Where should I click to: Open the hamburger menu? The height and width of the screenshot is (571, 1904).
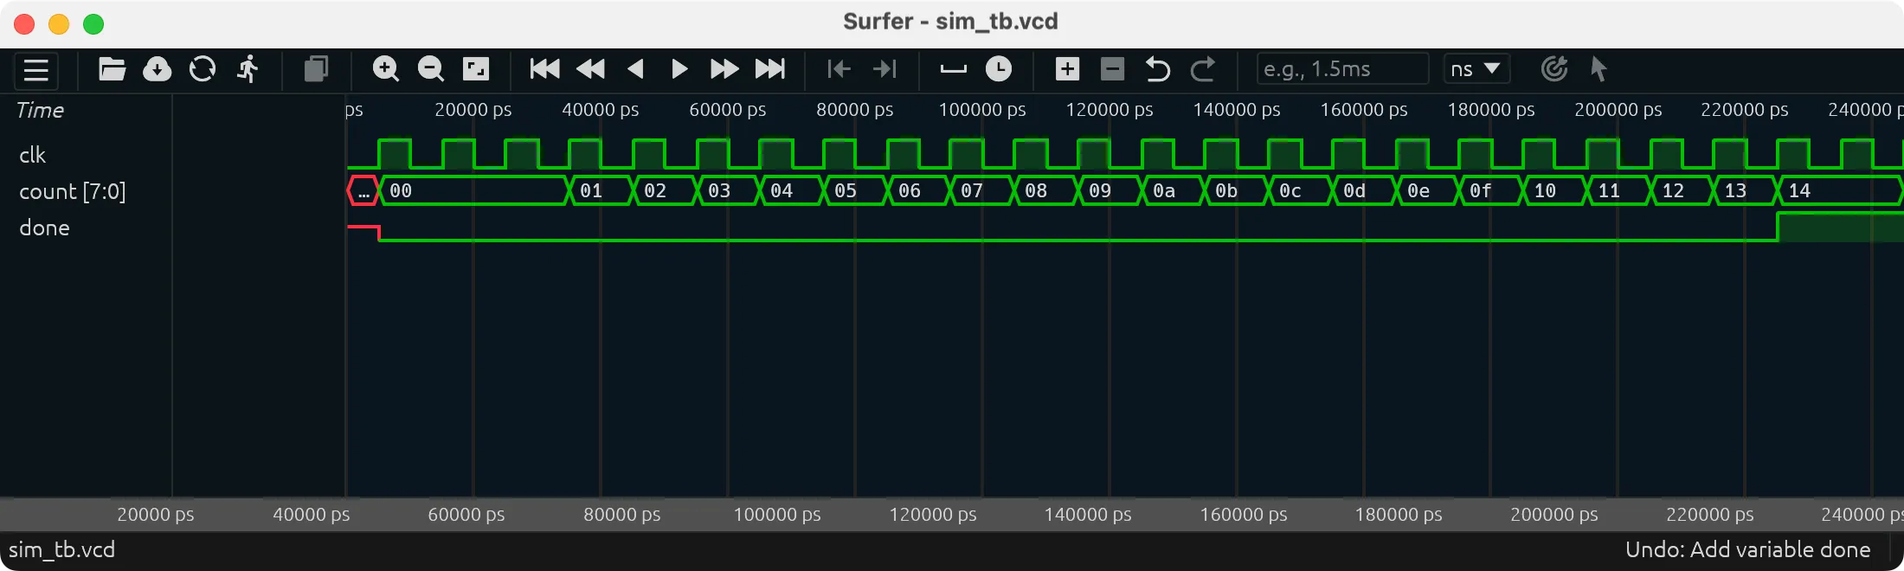36,69
